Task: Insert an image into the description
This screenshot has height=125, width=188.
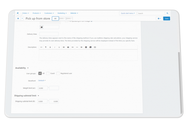Action: 91,47
